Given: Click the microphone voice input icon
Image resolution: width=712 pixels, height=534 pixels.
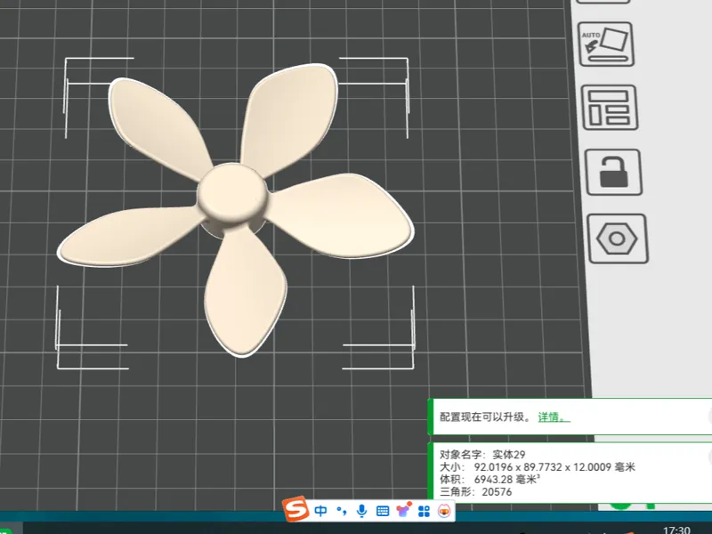Looking at the screenshot, I should pos(362,511).
